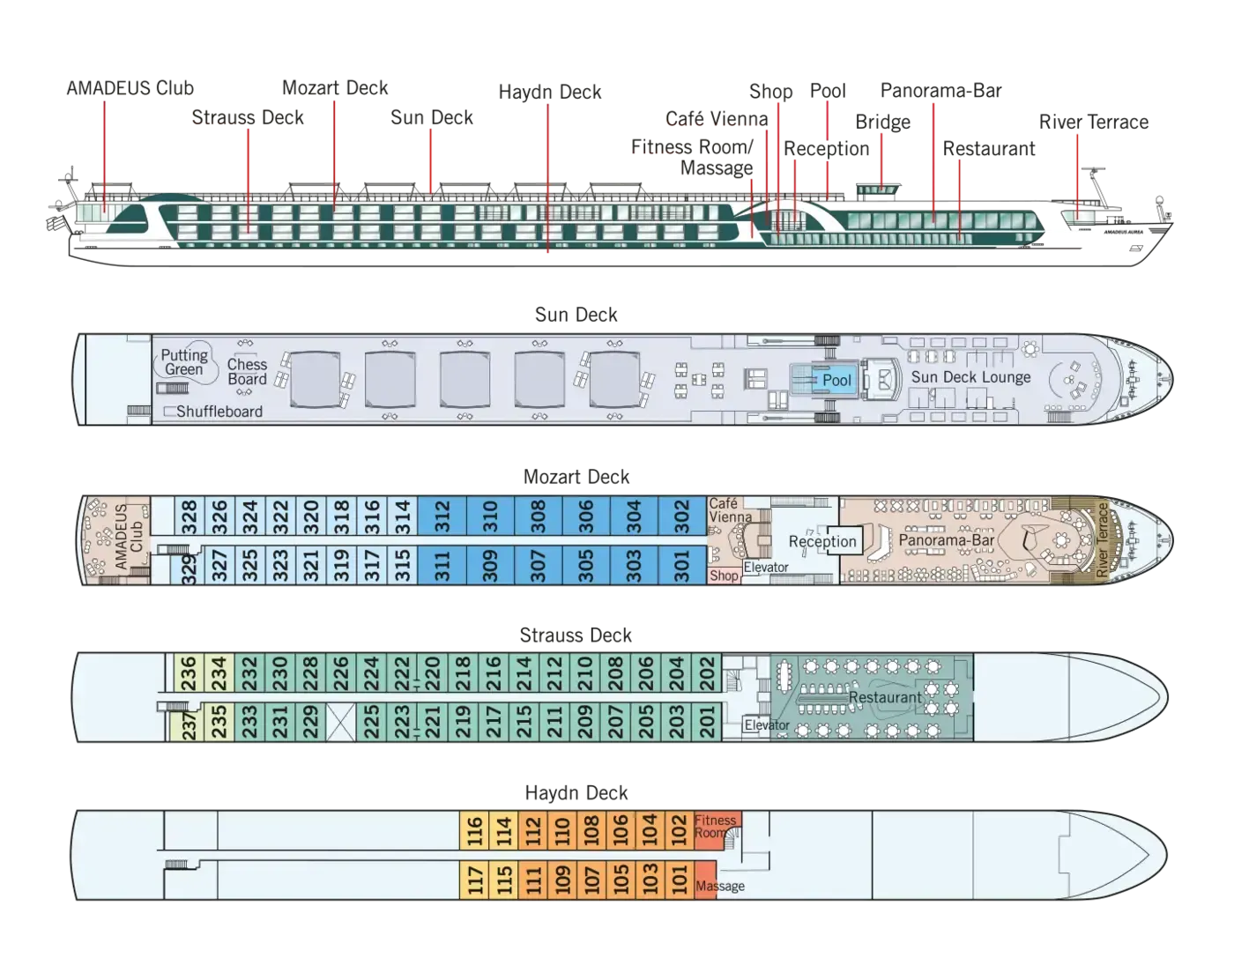Select suite 312 on the Mozart Deck
Screen dimensions: 1234x973
[x=442, y=516]
